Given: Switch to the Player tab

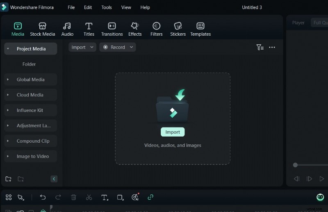Looking at the screenshot, I should click(x=298, y=23).
